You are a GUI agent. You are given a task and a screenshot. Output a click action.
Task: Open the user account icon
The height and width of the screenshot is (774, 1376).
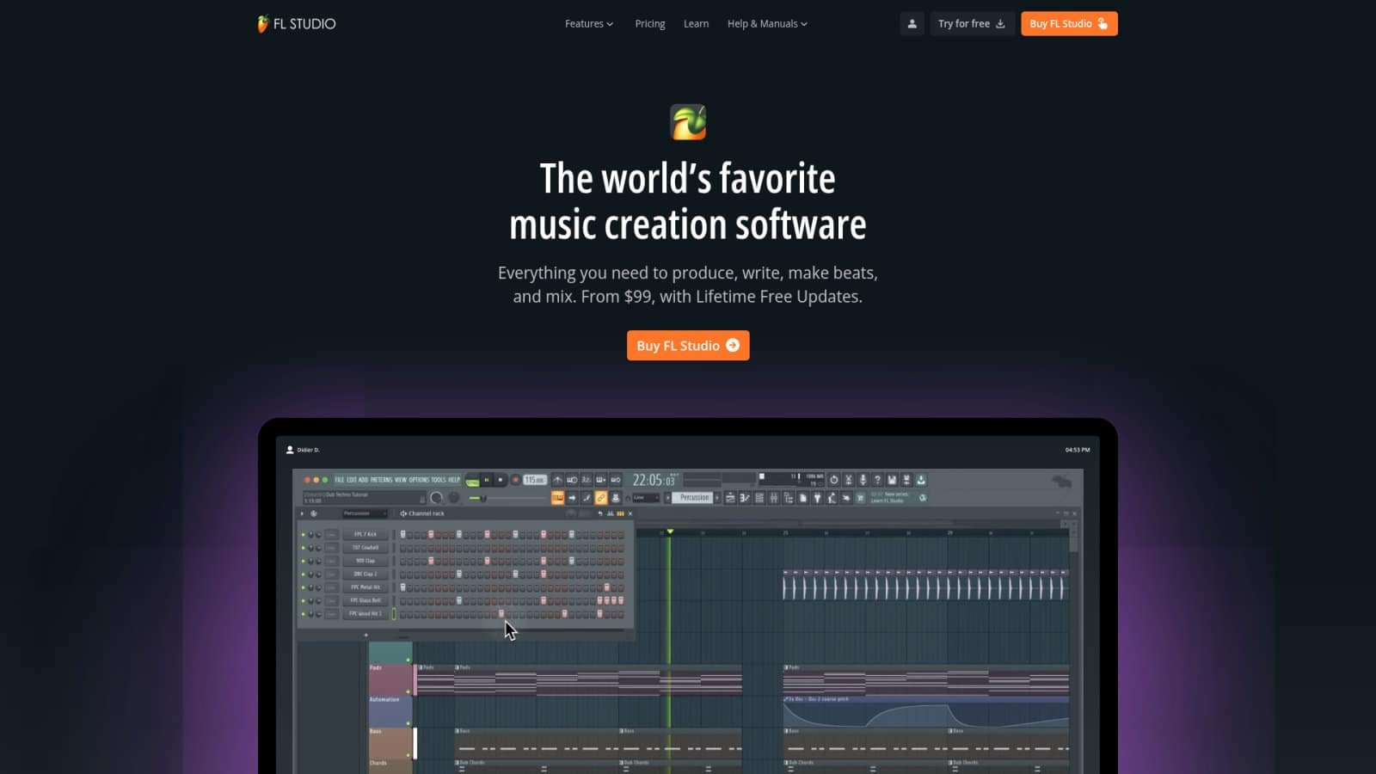pyautogui.click(x=912, y=24)
